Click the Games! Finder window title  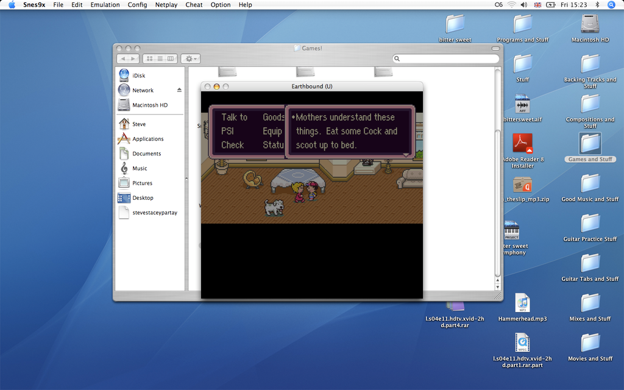point(308,48)
